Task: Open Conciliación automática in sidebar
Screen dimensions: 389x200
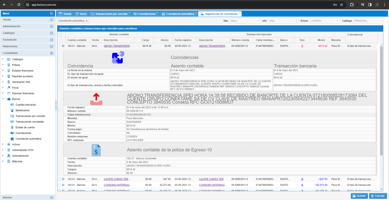Action: pyautogui.click(x=28, y=139)
